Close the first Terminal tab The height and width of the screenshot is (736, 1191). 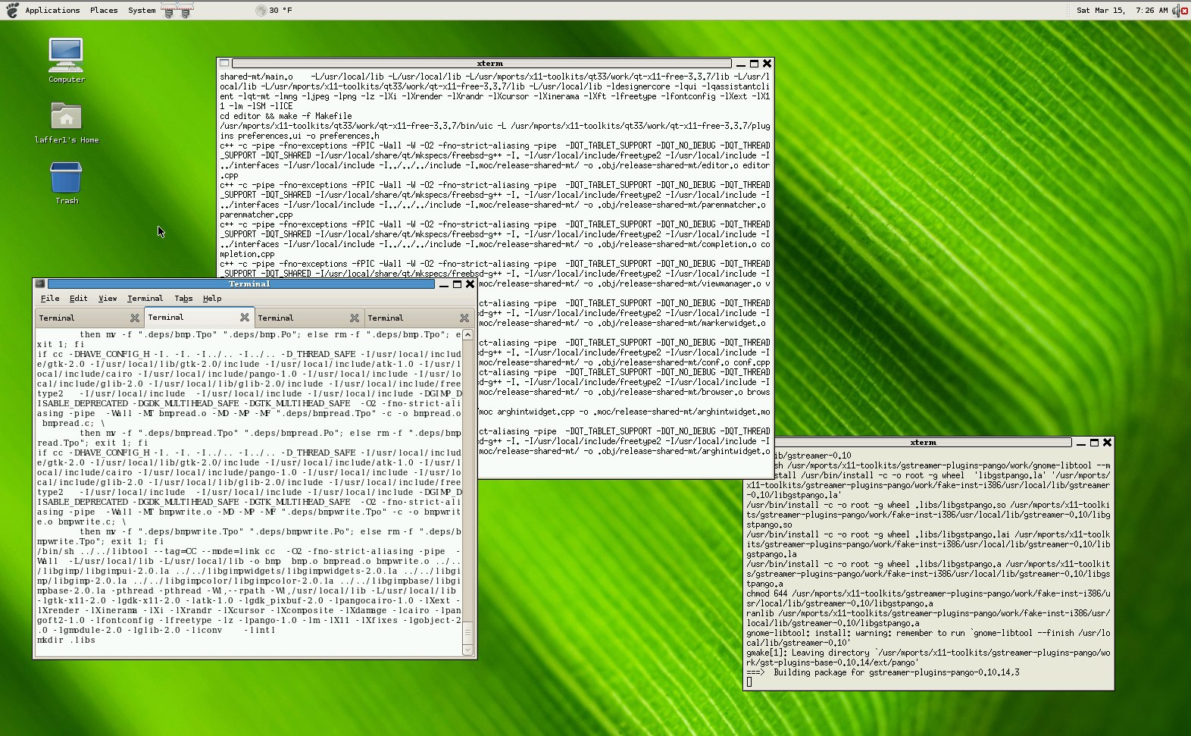pyautogui.click(x=135, y=318)
